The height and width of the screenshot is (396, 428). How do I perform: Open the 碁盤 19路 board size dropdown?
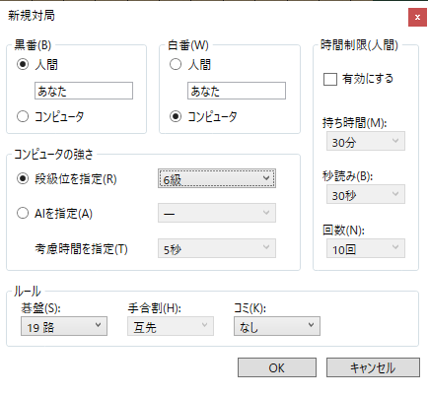click(64, 326)
